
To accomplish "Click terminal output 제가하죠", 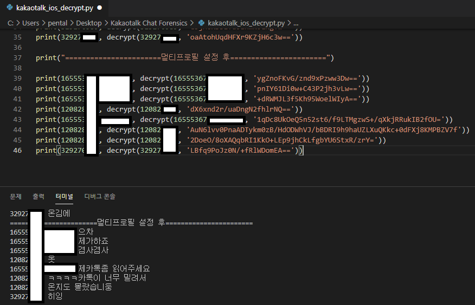I will [x=93, y=241].
